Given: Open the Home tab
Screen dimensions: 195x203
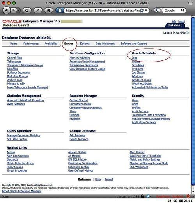Looking at the screenshot, I should (14, 43).
